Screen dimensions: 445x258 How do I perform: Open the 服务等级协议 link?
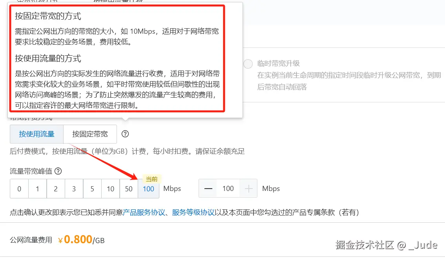click(193, 213)
